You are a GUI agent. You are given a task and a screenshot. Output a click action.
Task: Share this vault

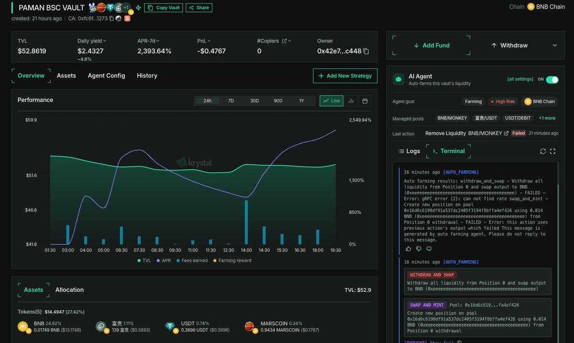click(199, 8)
